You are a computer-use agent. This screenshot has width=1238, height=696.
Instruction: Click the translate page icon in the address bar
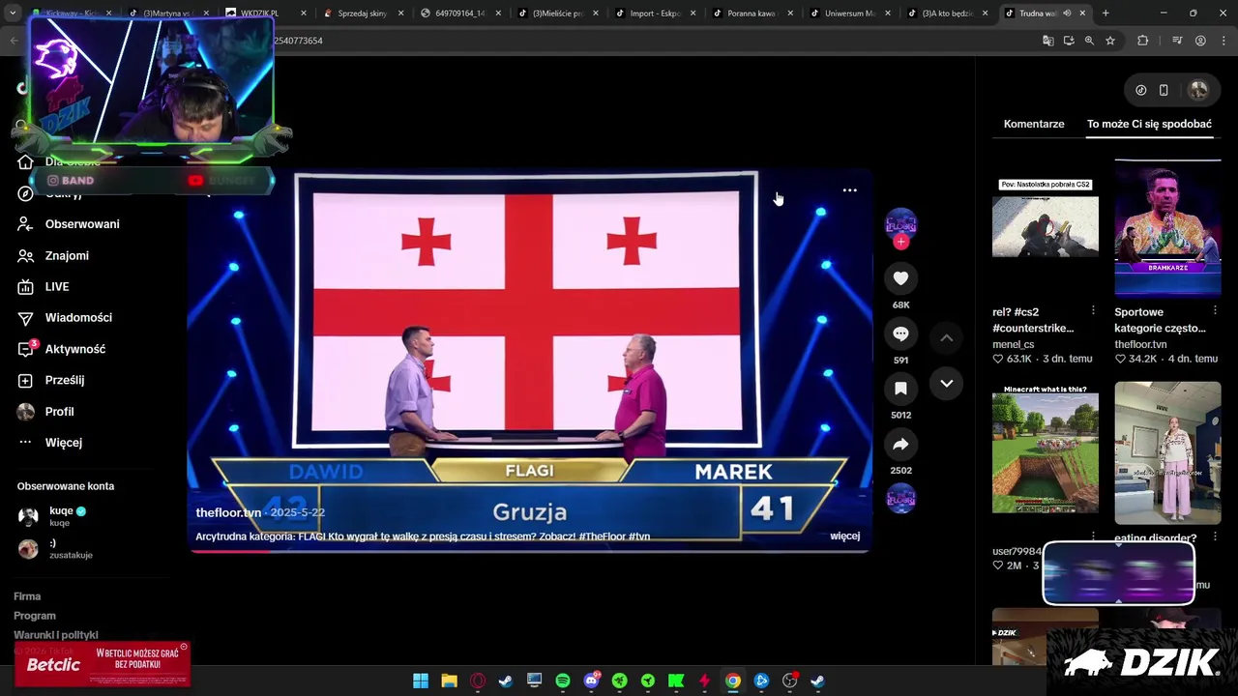1047,41
